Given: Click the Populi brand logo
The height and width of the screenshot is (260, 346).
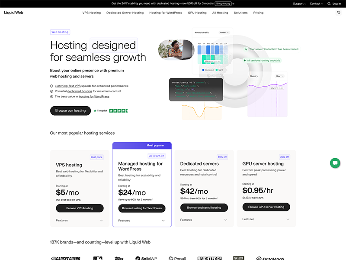Looking at the screenshot, I should tap(177, 258).
